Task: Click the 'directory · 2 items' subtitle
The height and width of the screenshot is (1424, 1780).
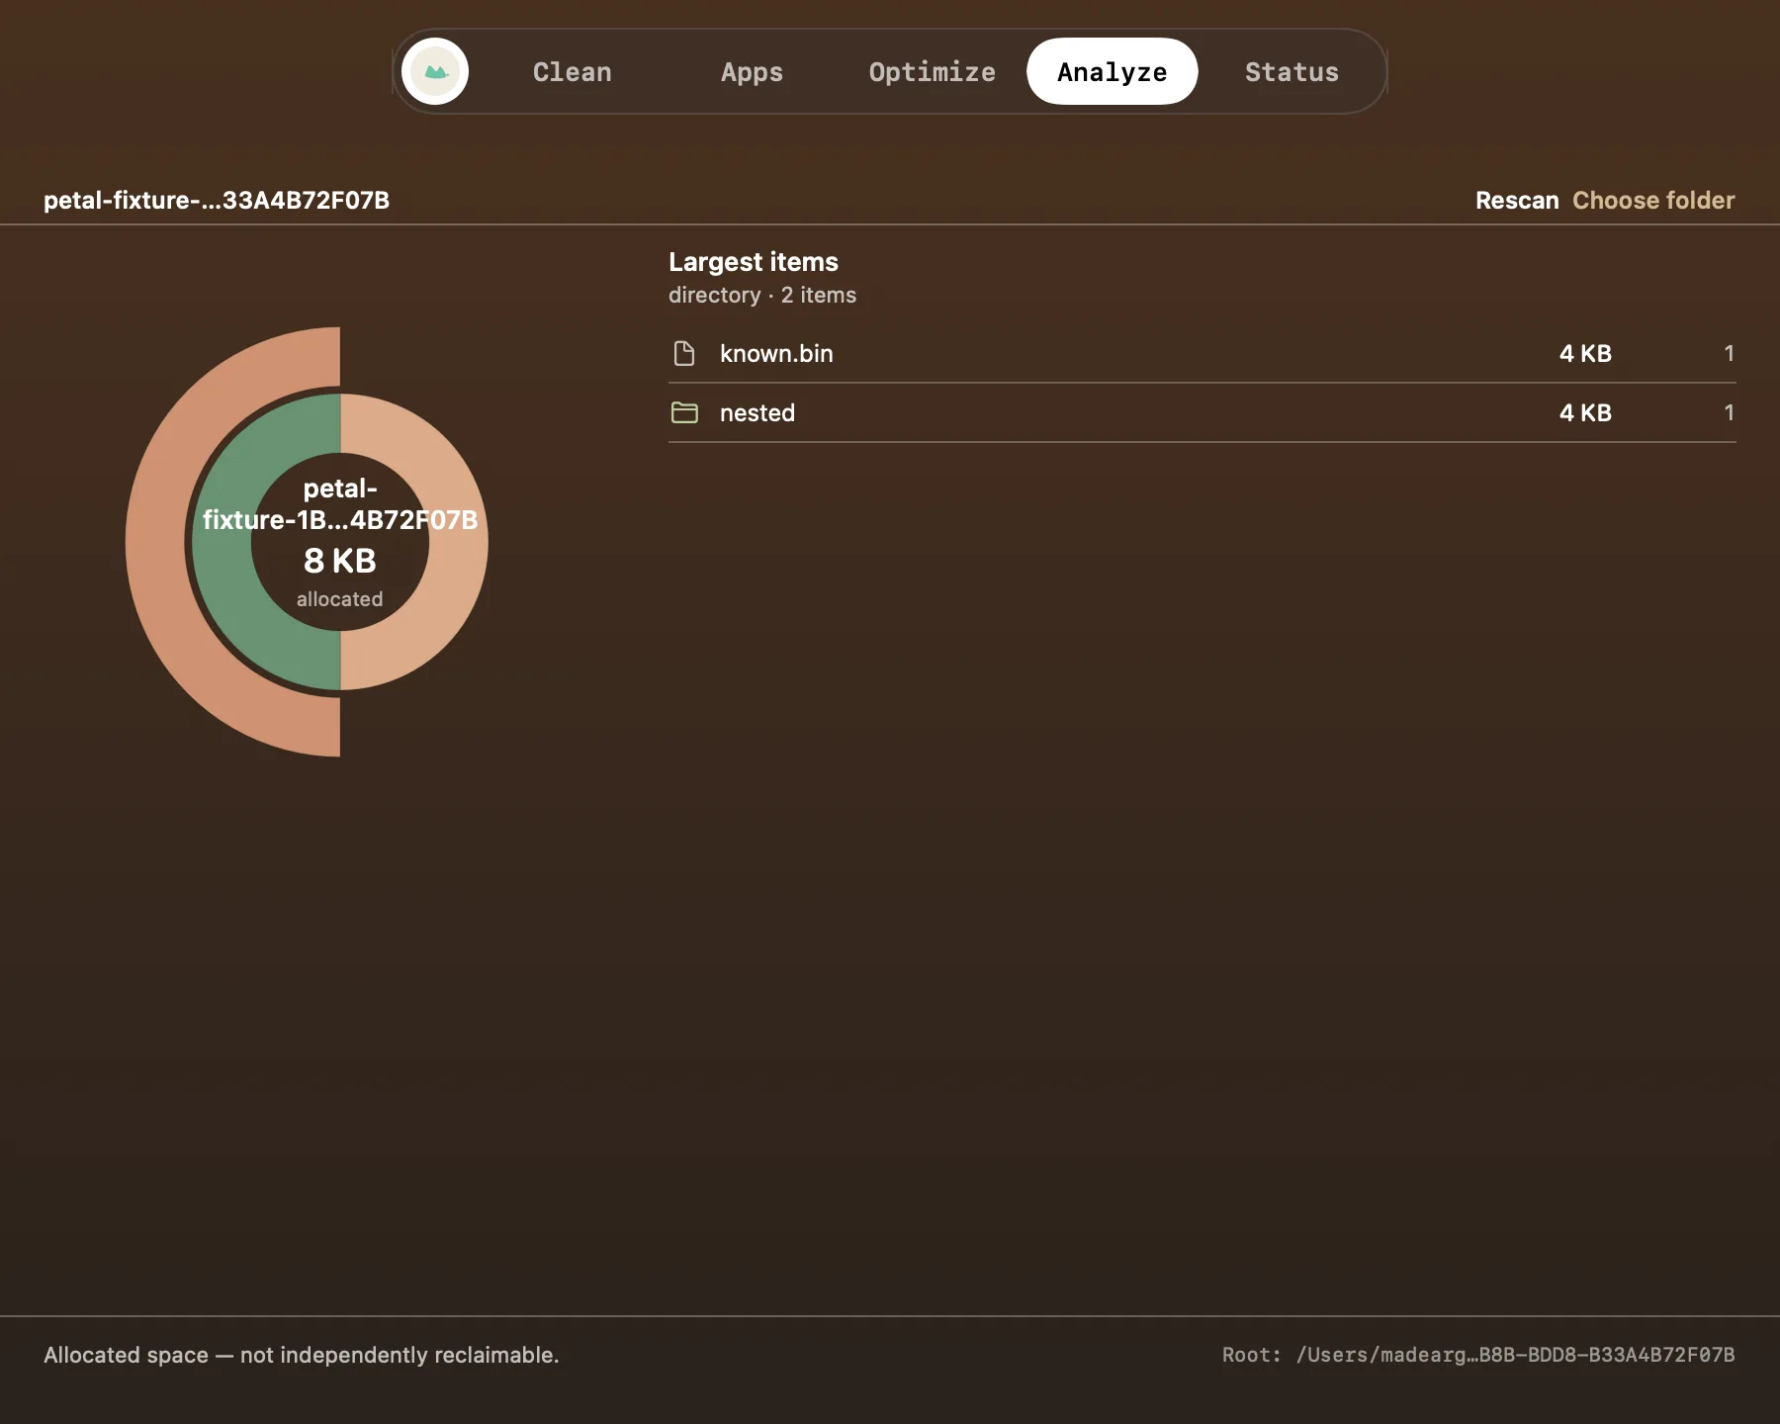Action: [x=762, y=295]
